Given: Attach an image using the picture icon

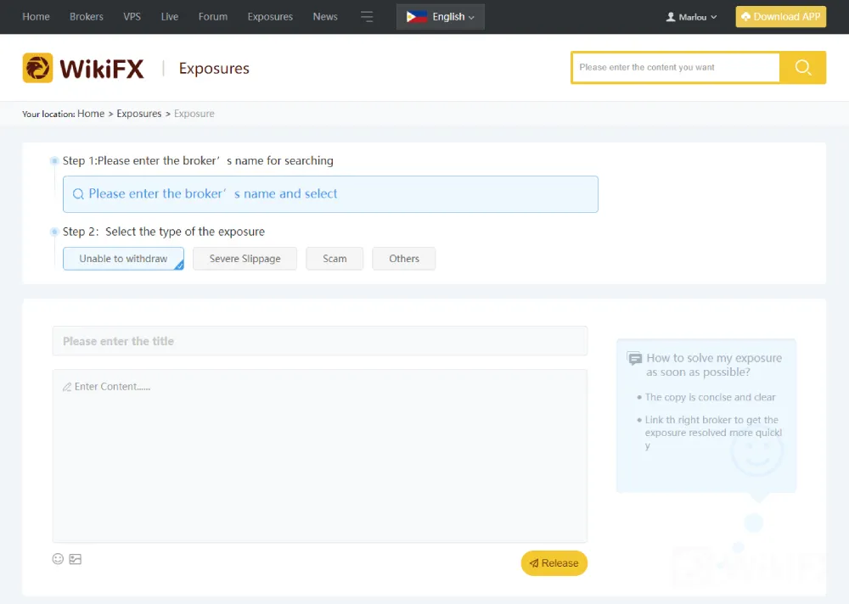Looking at the screenshot, I should click(x=76, y=559).
